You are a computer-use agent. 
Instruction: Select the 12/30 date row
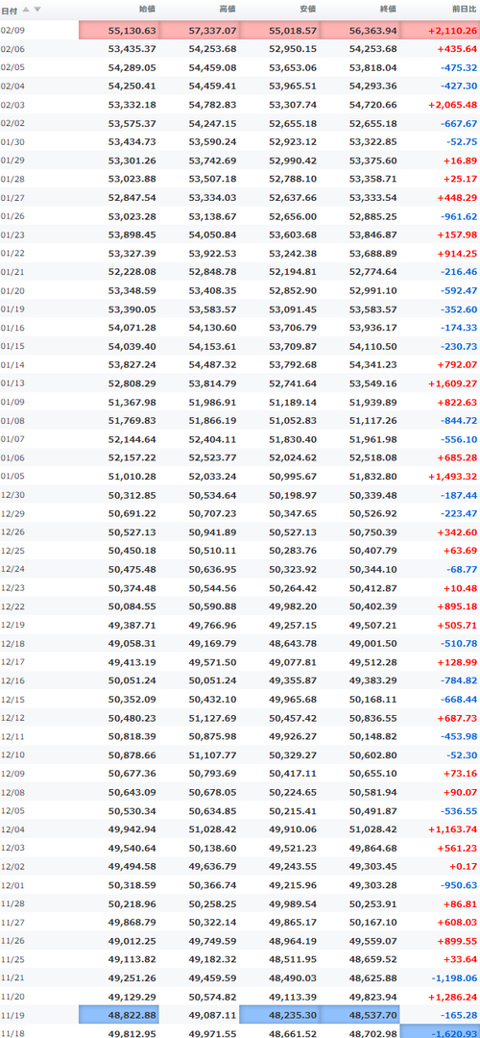[240, 494]
